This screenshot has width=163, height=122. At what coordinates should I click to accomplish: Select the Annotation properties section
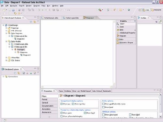pos(49,109)
